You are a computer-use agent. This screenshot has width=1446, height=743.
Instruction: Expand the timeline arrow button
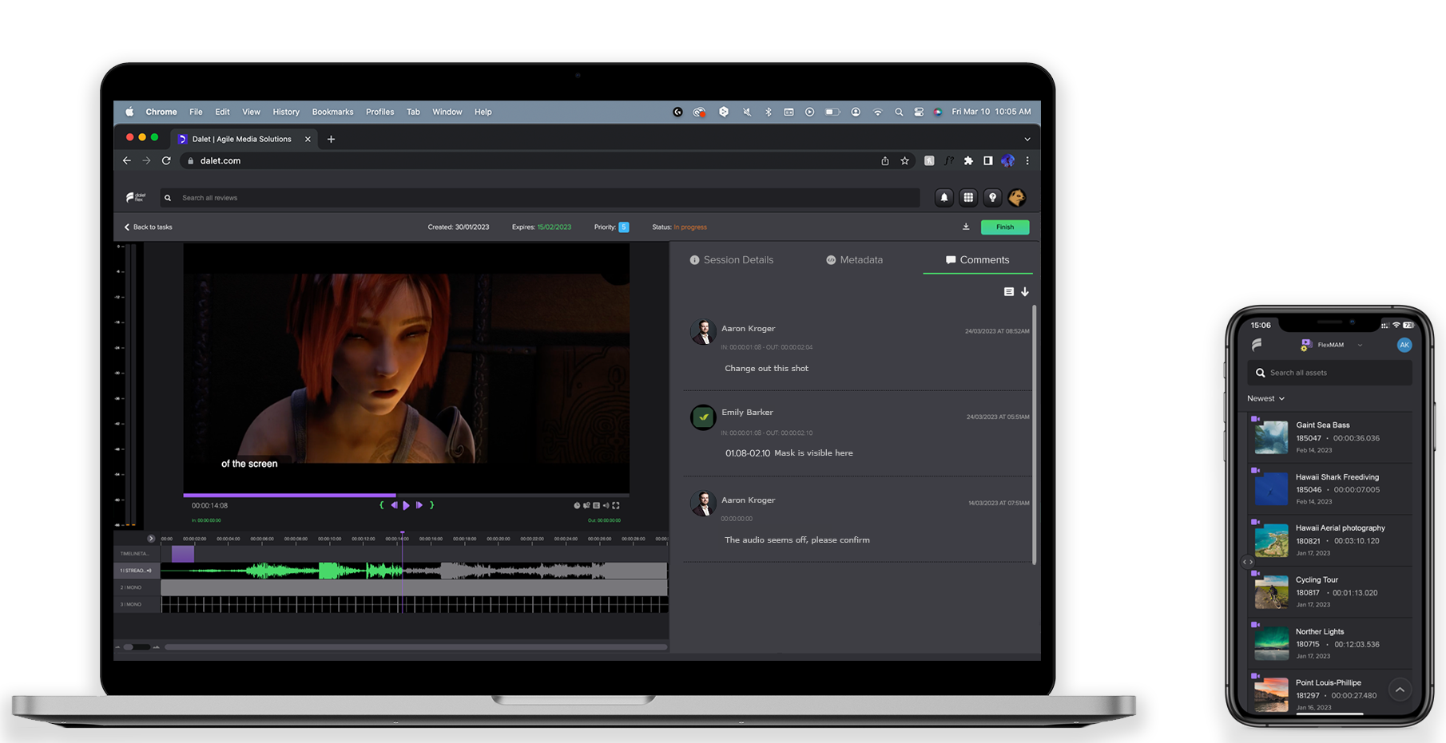(x=151, y=539)
